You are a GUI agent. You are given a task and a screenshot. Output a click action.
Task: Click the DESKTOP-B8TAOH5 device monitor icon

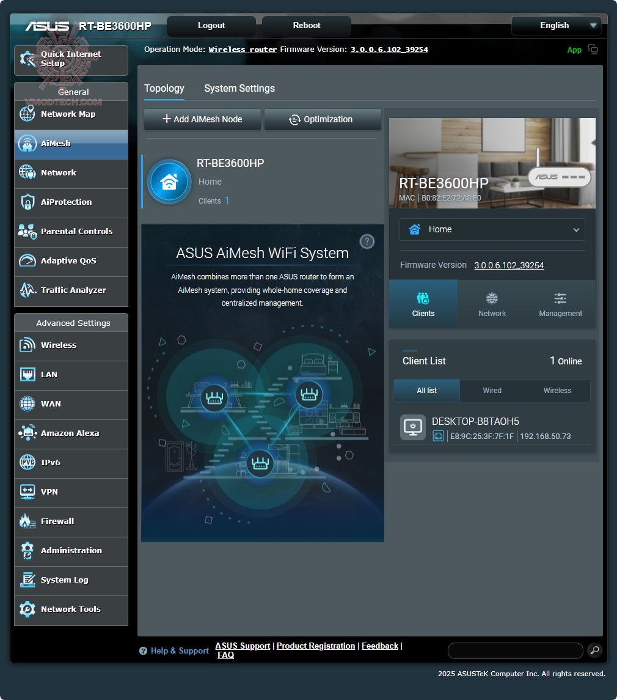pos(413,427)
